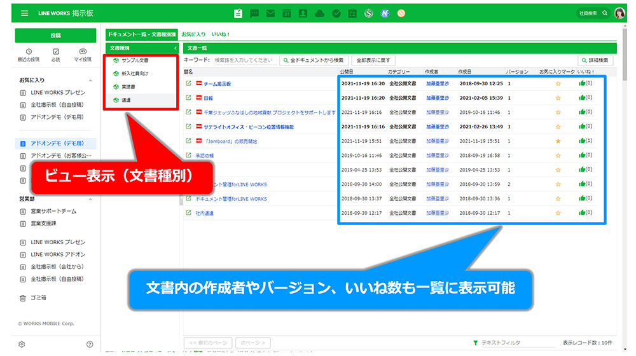
Task: Toggle favorite star for 社内通達 row
Action: point(558,213)
